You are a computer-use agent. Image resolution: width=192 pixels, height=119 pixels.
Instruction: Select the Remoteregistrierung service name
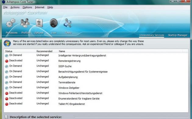tap(69, 61)
